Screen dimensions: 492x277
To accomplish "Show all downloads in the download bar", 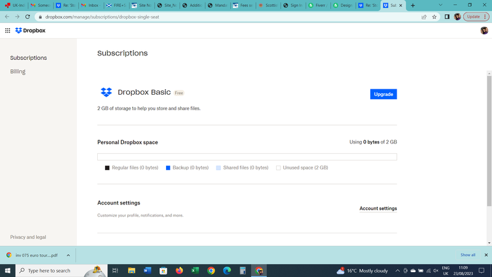I will point(468,255).
